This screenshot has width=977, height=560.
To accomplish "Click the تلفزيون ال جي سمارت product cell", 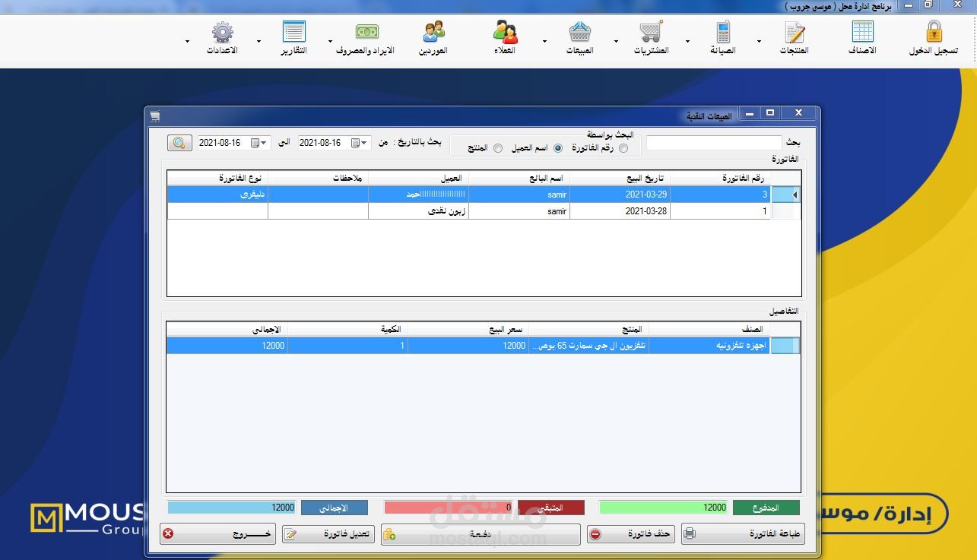I will pos(589,346).
